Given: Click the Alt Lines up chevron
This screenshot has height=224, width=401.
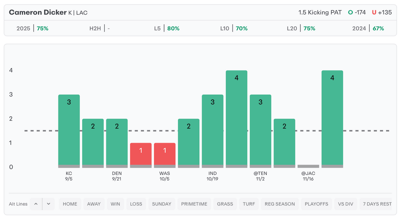Looking at the screenshot, I should point(36,204).
